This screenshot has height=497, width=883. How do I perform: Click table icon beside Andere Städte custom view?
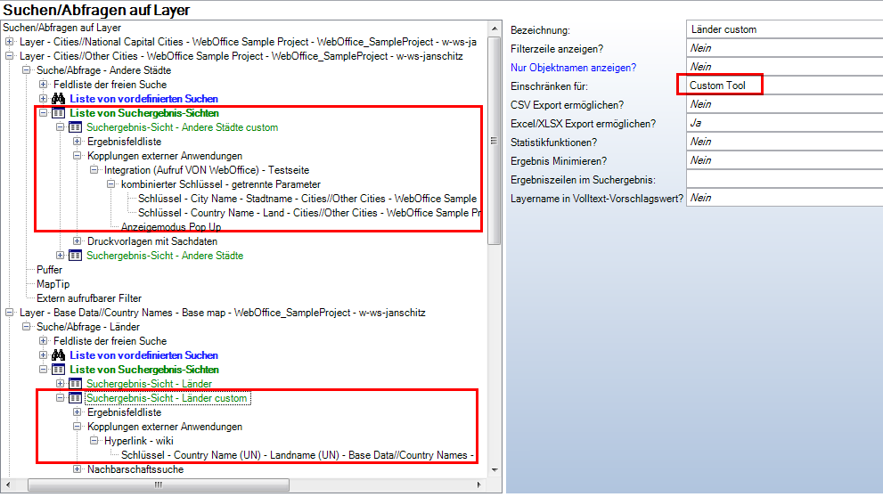pos(76,127)
